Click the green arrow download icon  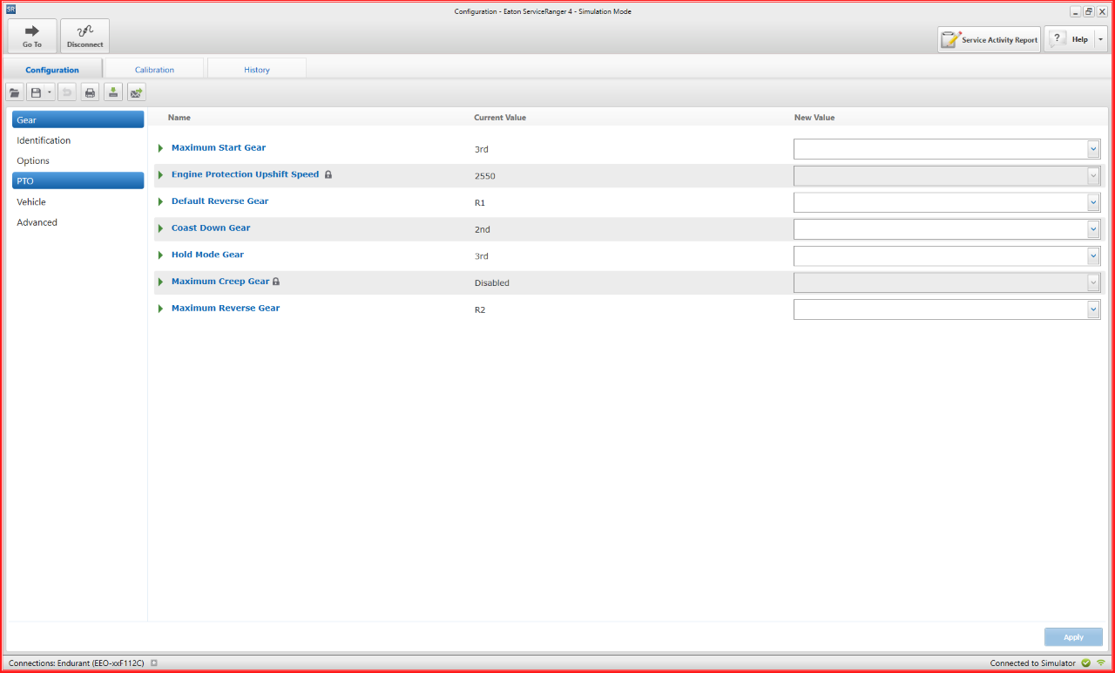coord(113,92)
